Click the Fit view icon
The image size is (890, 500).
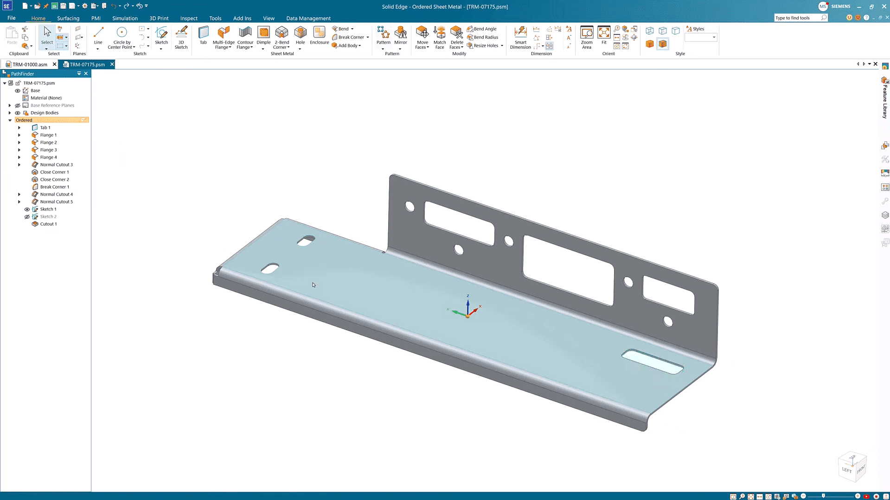[604, 35]
